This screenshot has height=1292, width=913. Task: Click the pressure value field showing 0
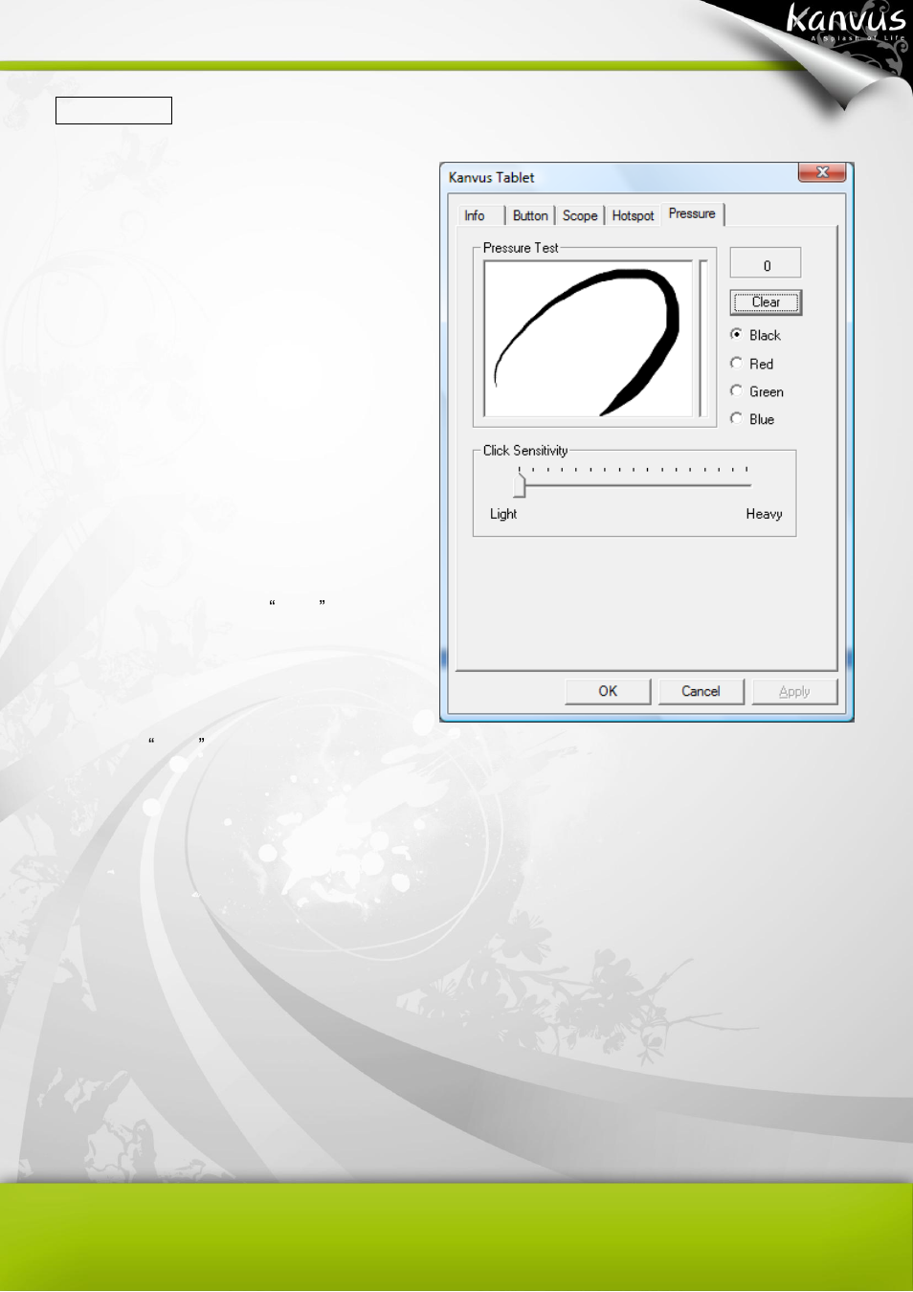pos(766,263)
